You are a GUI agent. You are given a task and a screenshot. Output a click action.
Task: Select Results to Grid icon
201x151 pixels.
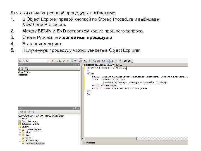[107, 61]
